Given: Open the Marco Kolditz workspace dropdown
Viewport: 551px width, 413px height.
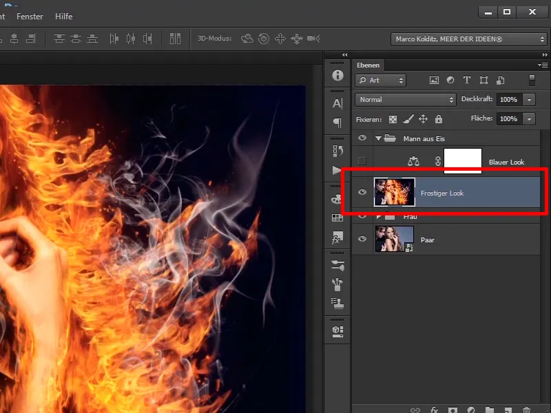Looking at the screenshot, I should click(x=469, y=39).
